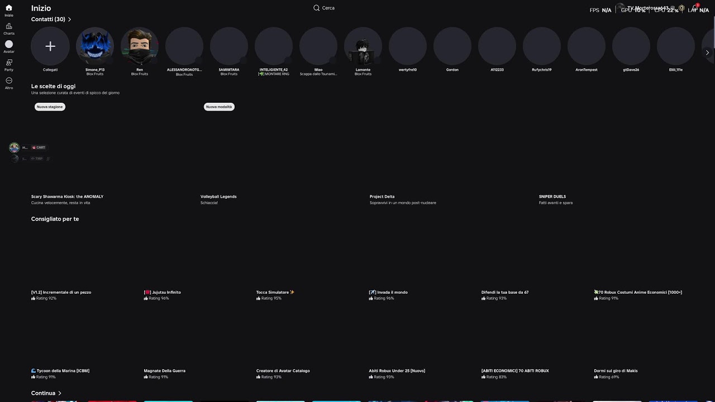Open wertyfre10 contact circle

408,46
